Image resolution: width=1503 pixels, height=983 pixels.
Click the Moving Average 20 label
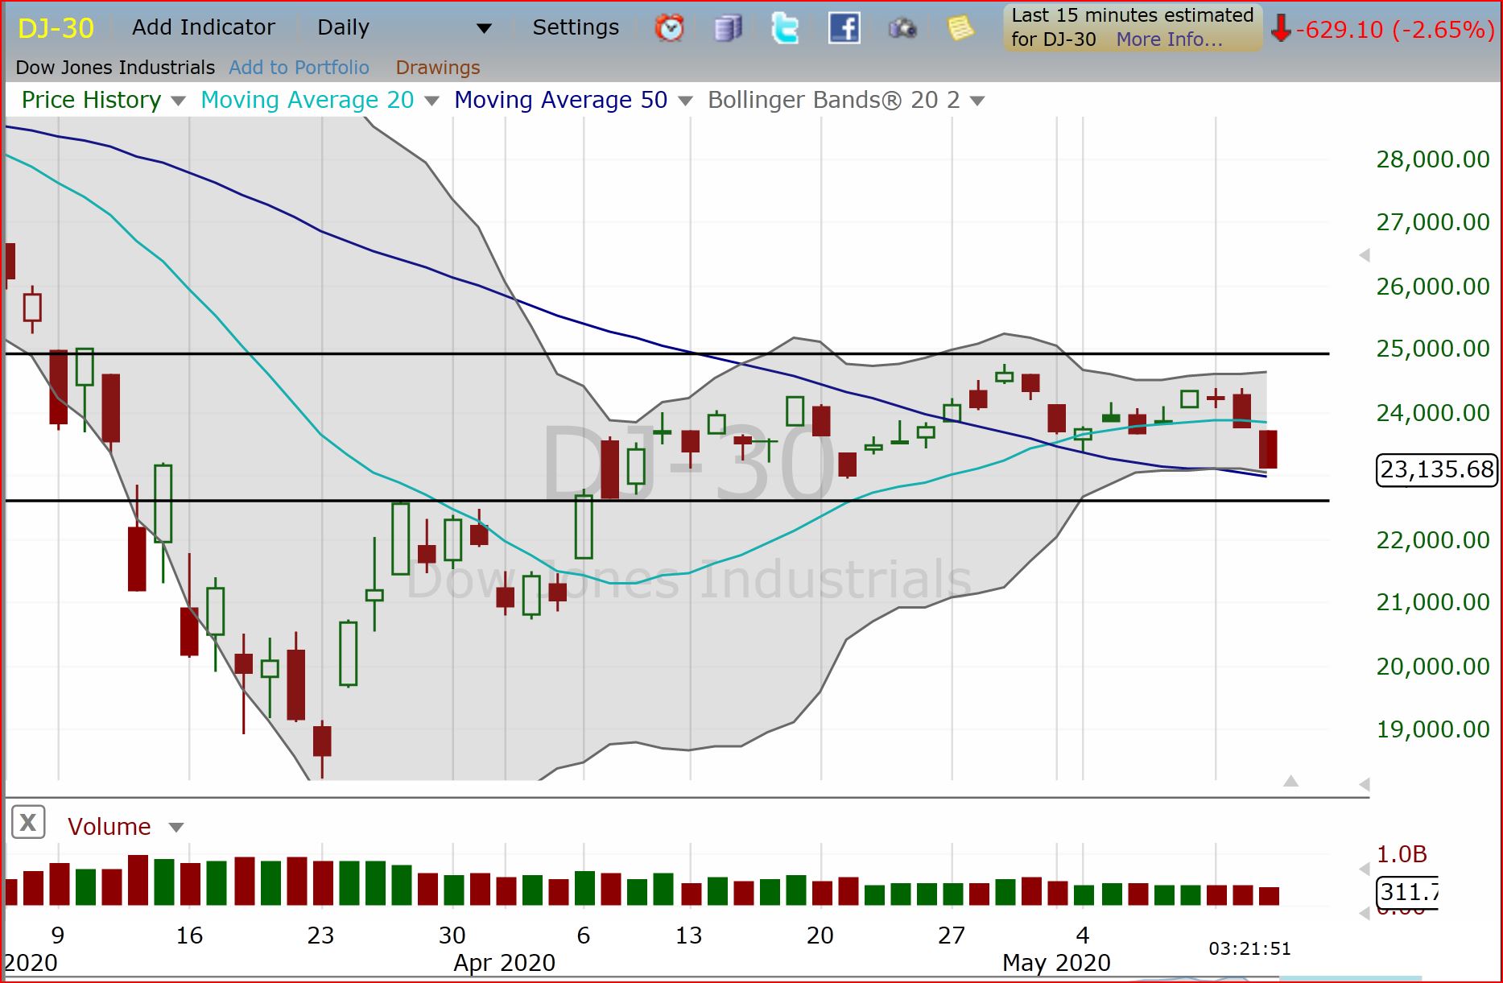click(307, 100)
